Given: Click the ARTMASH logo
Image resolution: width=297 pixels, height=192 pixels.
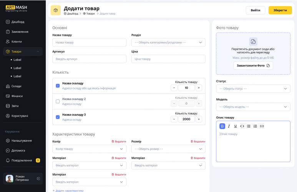Looking at the screenshot, I should tap(16, 8).
